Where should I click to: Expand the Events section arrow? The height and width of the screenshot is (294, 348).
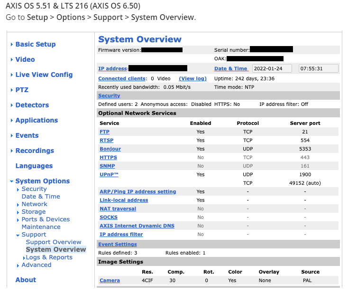pos(12,136)
